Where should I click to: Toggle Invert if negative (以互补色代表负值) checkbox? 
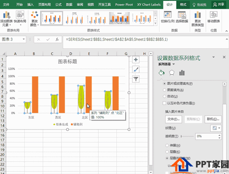(x=164, y=103)
